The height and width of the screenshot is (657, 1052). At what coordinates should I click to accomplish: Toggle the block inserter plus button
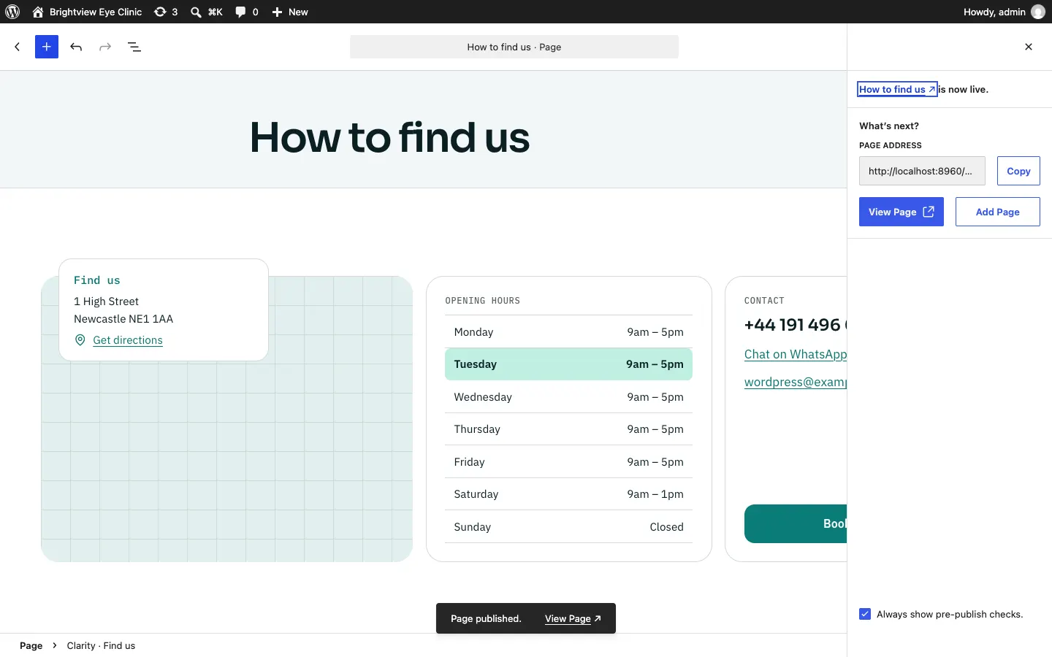pyautogui.click(x=47, y=47)
